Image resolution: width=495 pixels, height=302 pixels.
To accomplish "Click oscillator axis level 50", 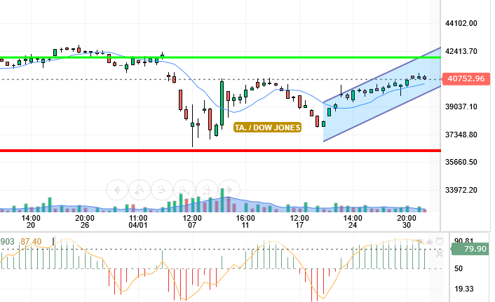I will (459, 268).
